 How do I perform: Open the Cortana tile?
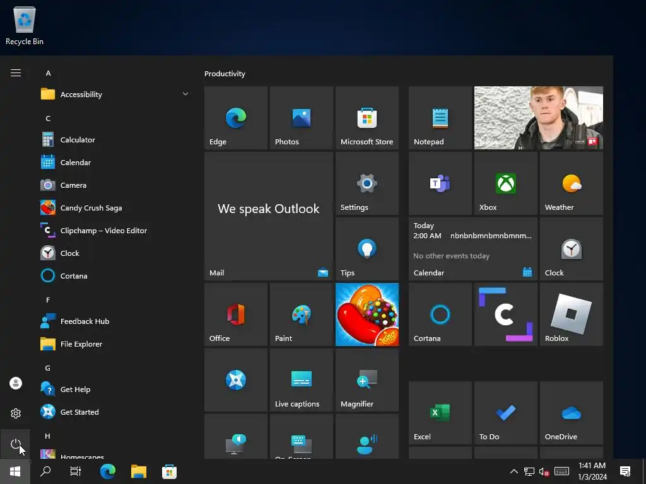click(x=440, y=314)
